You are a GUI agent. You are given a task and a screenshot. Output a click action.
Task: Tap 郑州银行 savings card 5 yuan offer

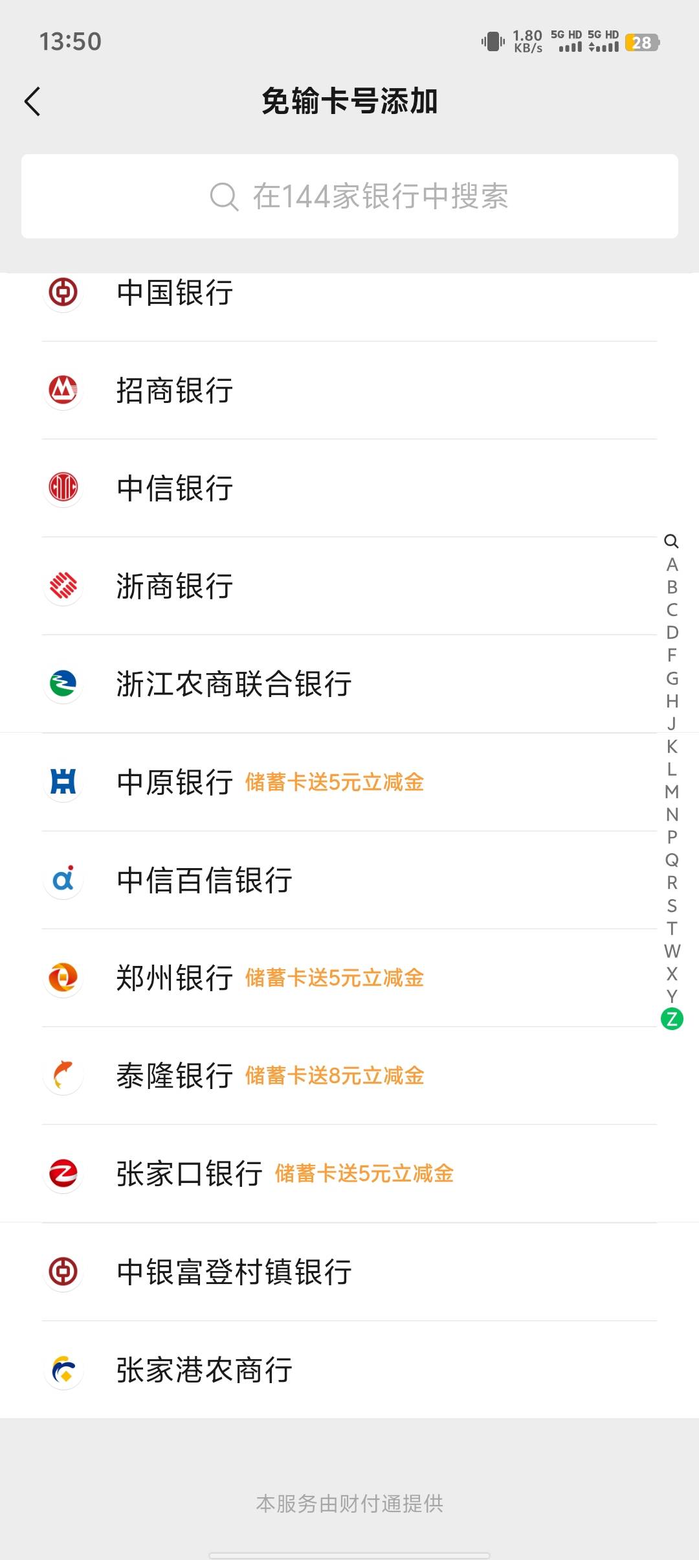(x=334, y=978)
